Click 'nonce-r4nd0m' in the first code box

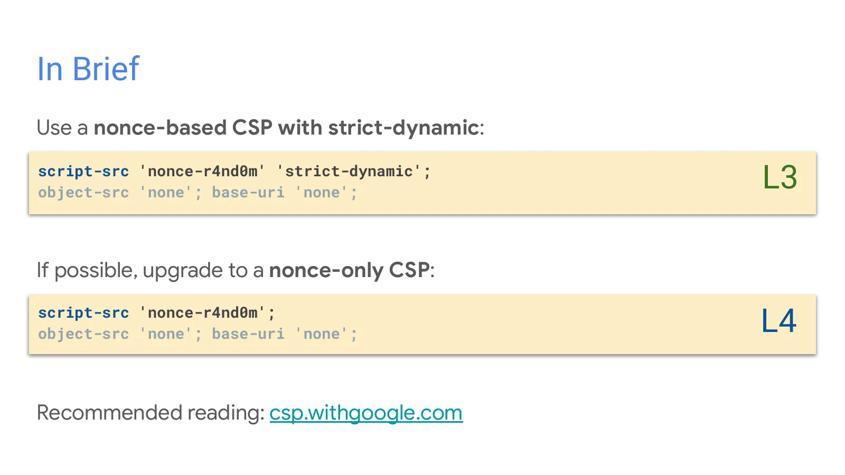click(202, 172)
